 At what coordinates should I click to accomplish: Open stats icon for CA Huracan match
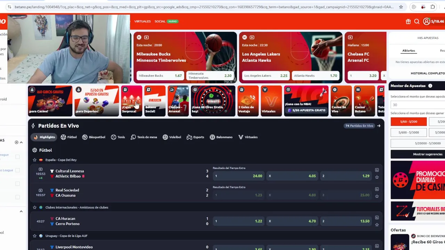point(377,218)
